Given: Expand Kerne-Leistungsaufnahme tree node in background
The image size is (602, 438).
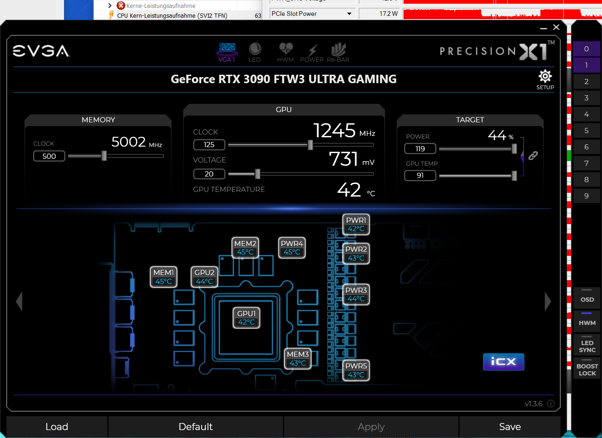Looking at the screenshot, I should coord(110,6).
